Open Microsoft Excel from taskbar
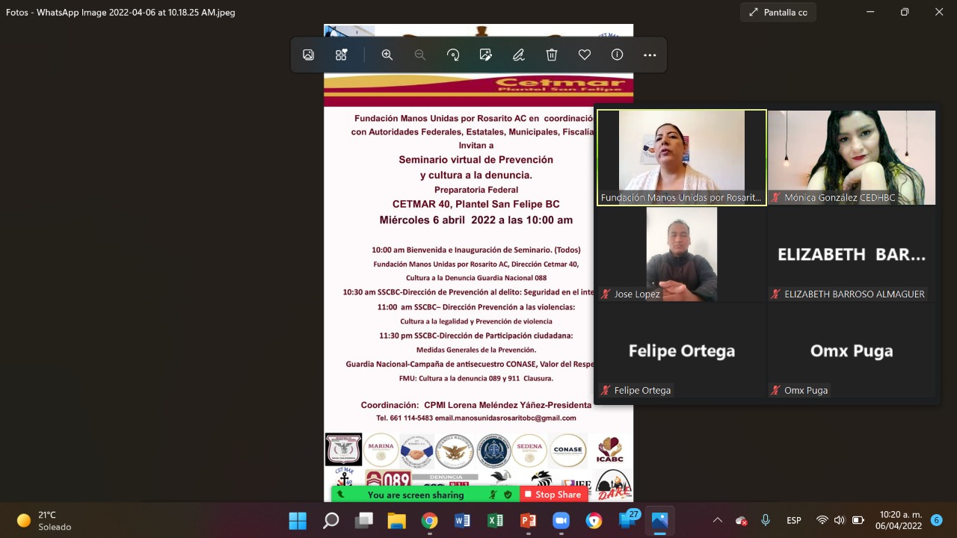Viewport: 957px width, 538px height. click(495, 520)
